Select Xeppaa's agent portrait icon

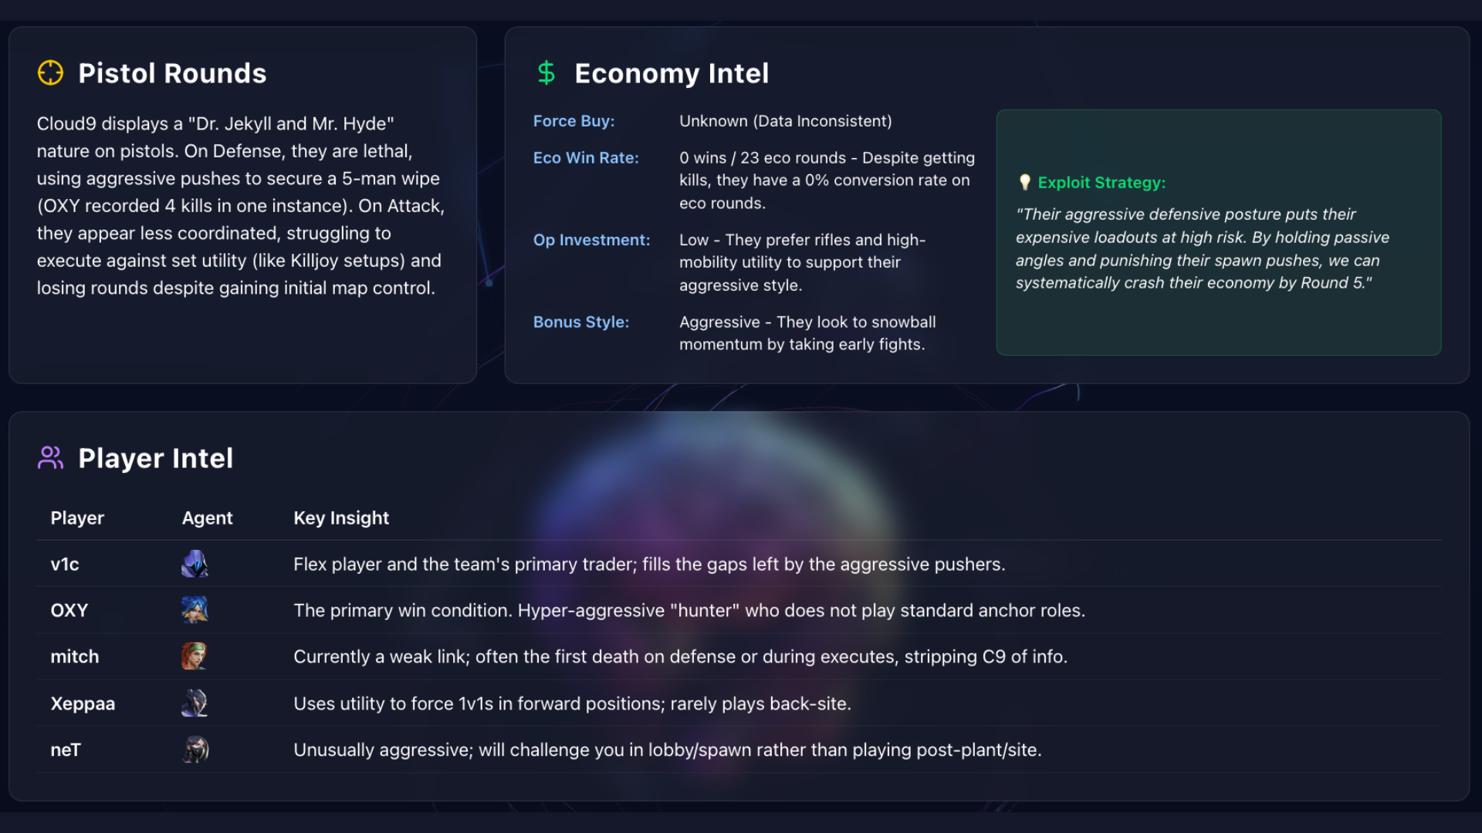[x=195, y=703]
